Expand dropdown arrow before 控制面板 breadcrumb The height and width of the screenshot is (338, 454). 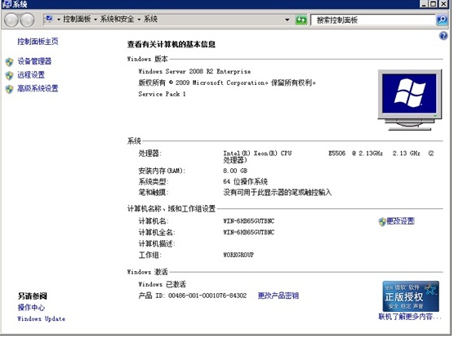click(59, 20)
